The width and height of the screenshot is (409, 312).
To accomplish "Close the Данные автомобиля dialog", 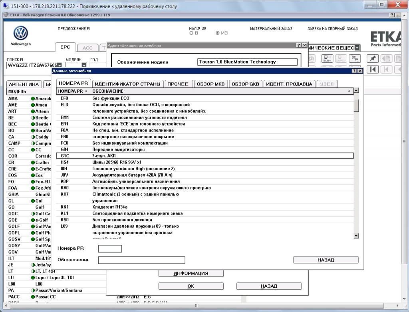I will coord(360,71).
